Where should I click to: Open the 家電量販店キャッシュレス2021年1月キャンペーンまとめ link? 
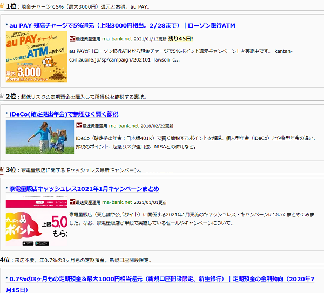pyautogui.click(x=84, y=189)
